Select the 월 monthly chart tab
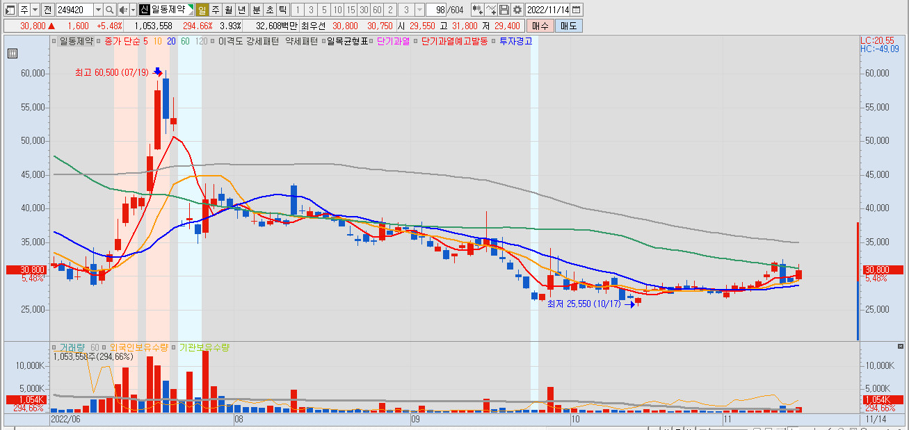 (228, 10)
